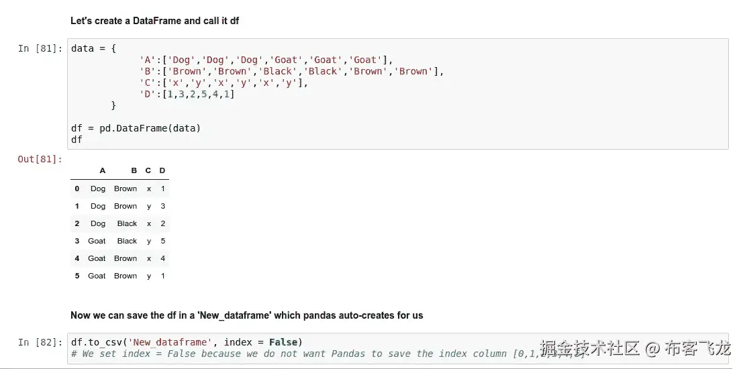
Task: Click the 'Goat' cell in row 3
Action: click(x=97, y=241)
